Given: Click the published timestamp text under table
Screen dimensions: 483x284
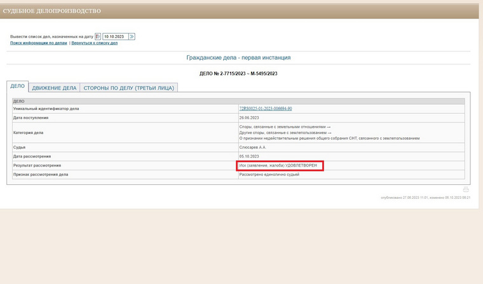Looking at the screenshot, I should point(425,198).
